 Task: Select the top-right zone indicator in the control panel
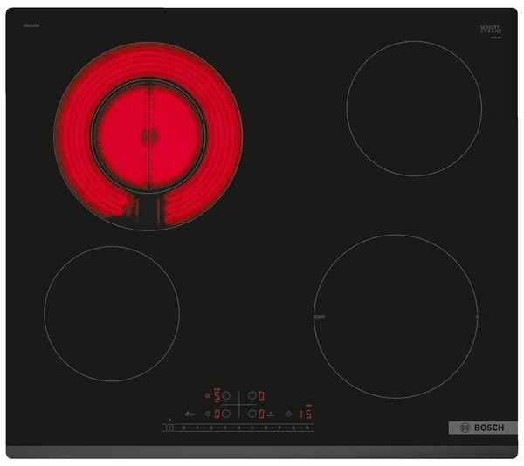259,395
